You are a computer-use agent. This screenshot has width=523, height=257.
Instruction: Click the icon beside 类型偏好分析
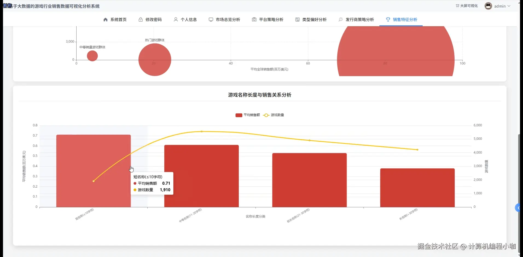tap(297, 19)
